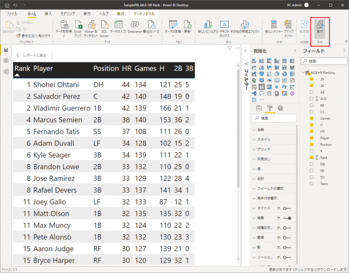Image resolution: width=349 pixels, height=273 pixels.
Task: Search in the フィールド pane search box
Action: [x=324, y=61]
